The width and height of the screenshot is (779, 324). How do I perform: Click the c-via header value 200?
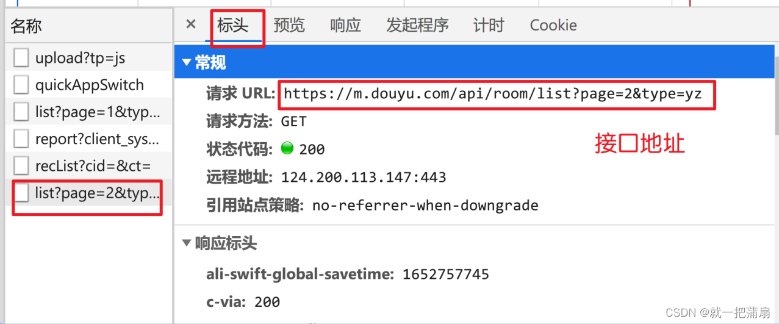coord(267,302)
